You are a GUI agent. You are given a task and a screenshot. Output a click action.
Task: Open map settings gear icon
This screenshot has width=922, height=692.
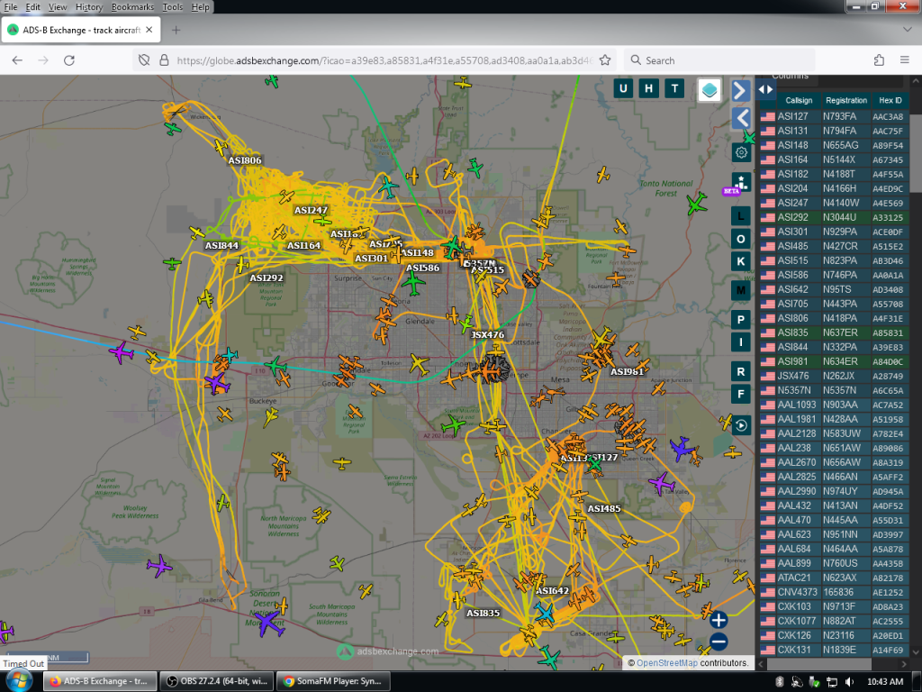coord(741,152)
